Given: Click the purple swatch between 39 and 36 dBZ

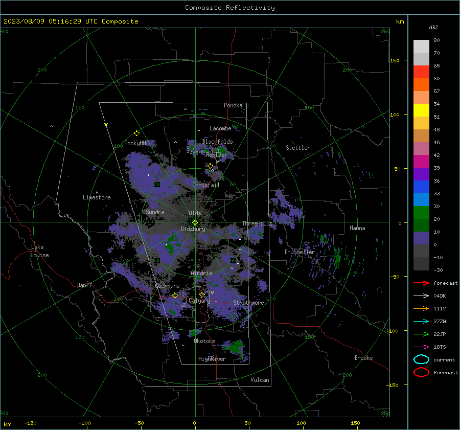Looking at the screenshot, I should 421,174.
